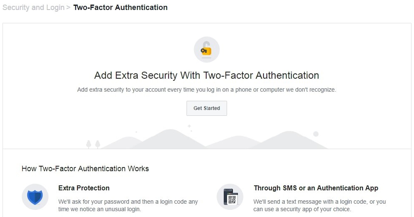Click the sparkle star above the mountains
414x217 pixels.
[189, 126]
